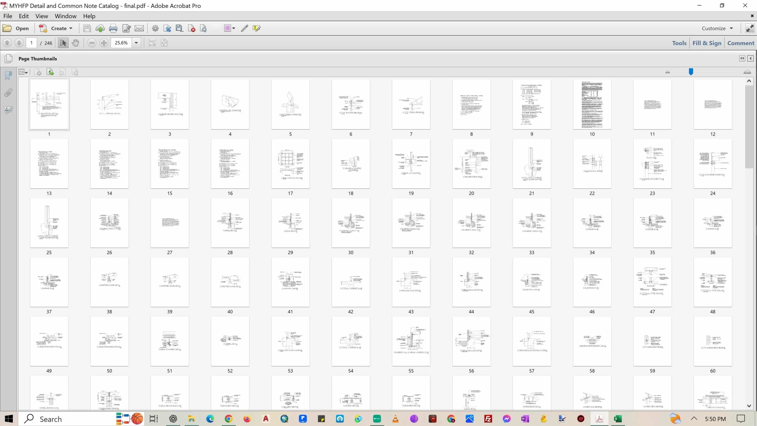Select the Pencil annotation tool
This screenshot has height=426, width=757.
244,28
